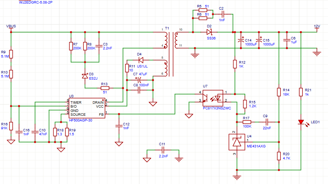The image size is (328, 184).
Task: Click the LED1 light-emitting diode symbol
Action: coord(301,122)
